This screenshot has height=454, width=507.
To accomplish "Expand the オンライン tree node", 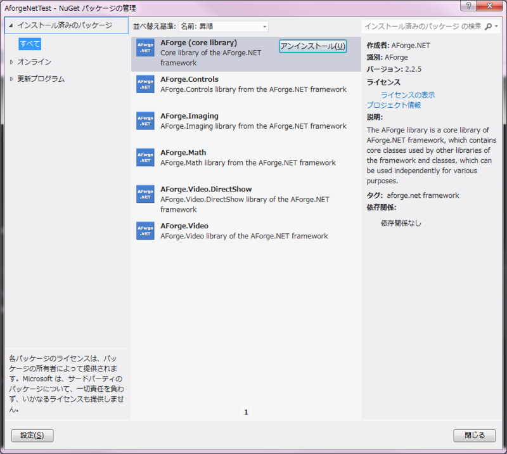I will click(11, 62).
